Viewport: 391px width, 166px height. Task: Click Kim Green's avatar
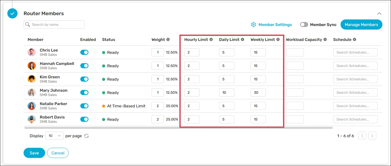point(32,79)
